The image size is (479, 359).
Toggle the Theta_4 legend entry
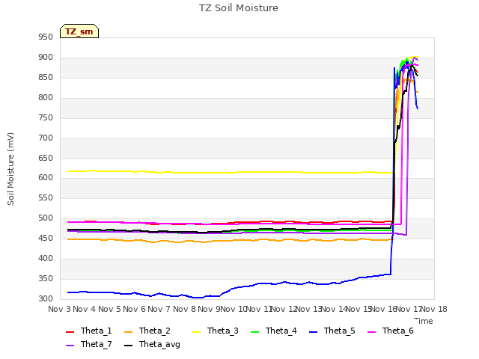(274, 331)
